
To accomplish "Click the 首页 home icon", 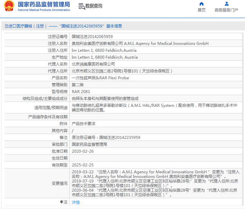I will tap(201, 4).
